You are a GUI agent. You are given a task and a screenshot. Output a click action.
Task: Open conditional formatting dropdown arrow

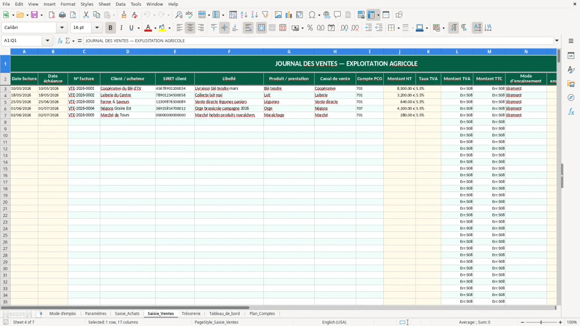click(x=443, y=28)
